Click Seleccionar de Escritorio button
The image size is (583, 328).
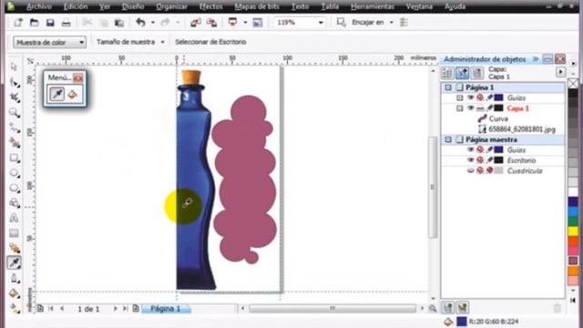click(210, 42)
